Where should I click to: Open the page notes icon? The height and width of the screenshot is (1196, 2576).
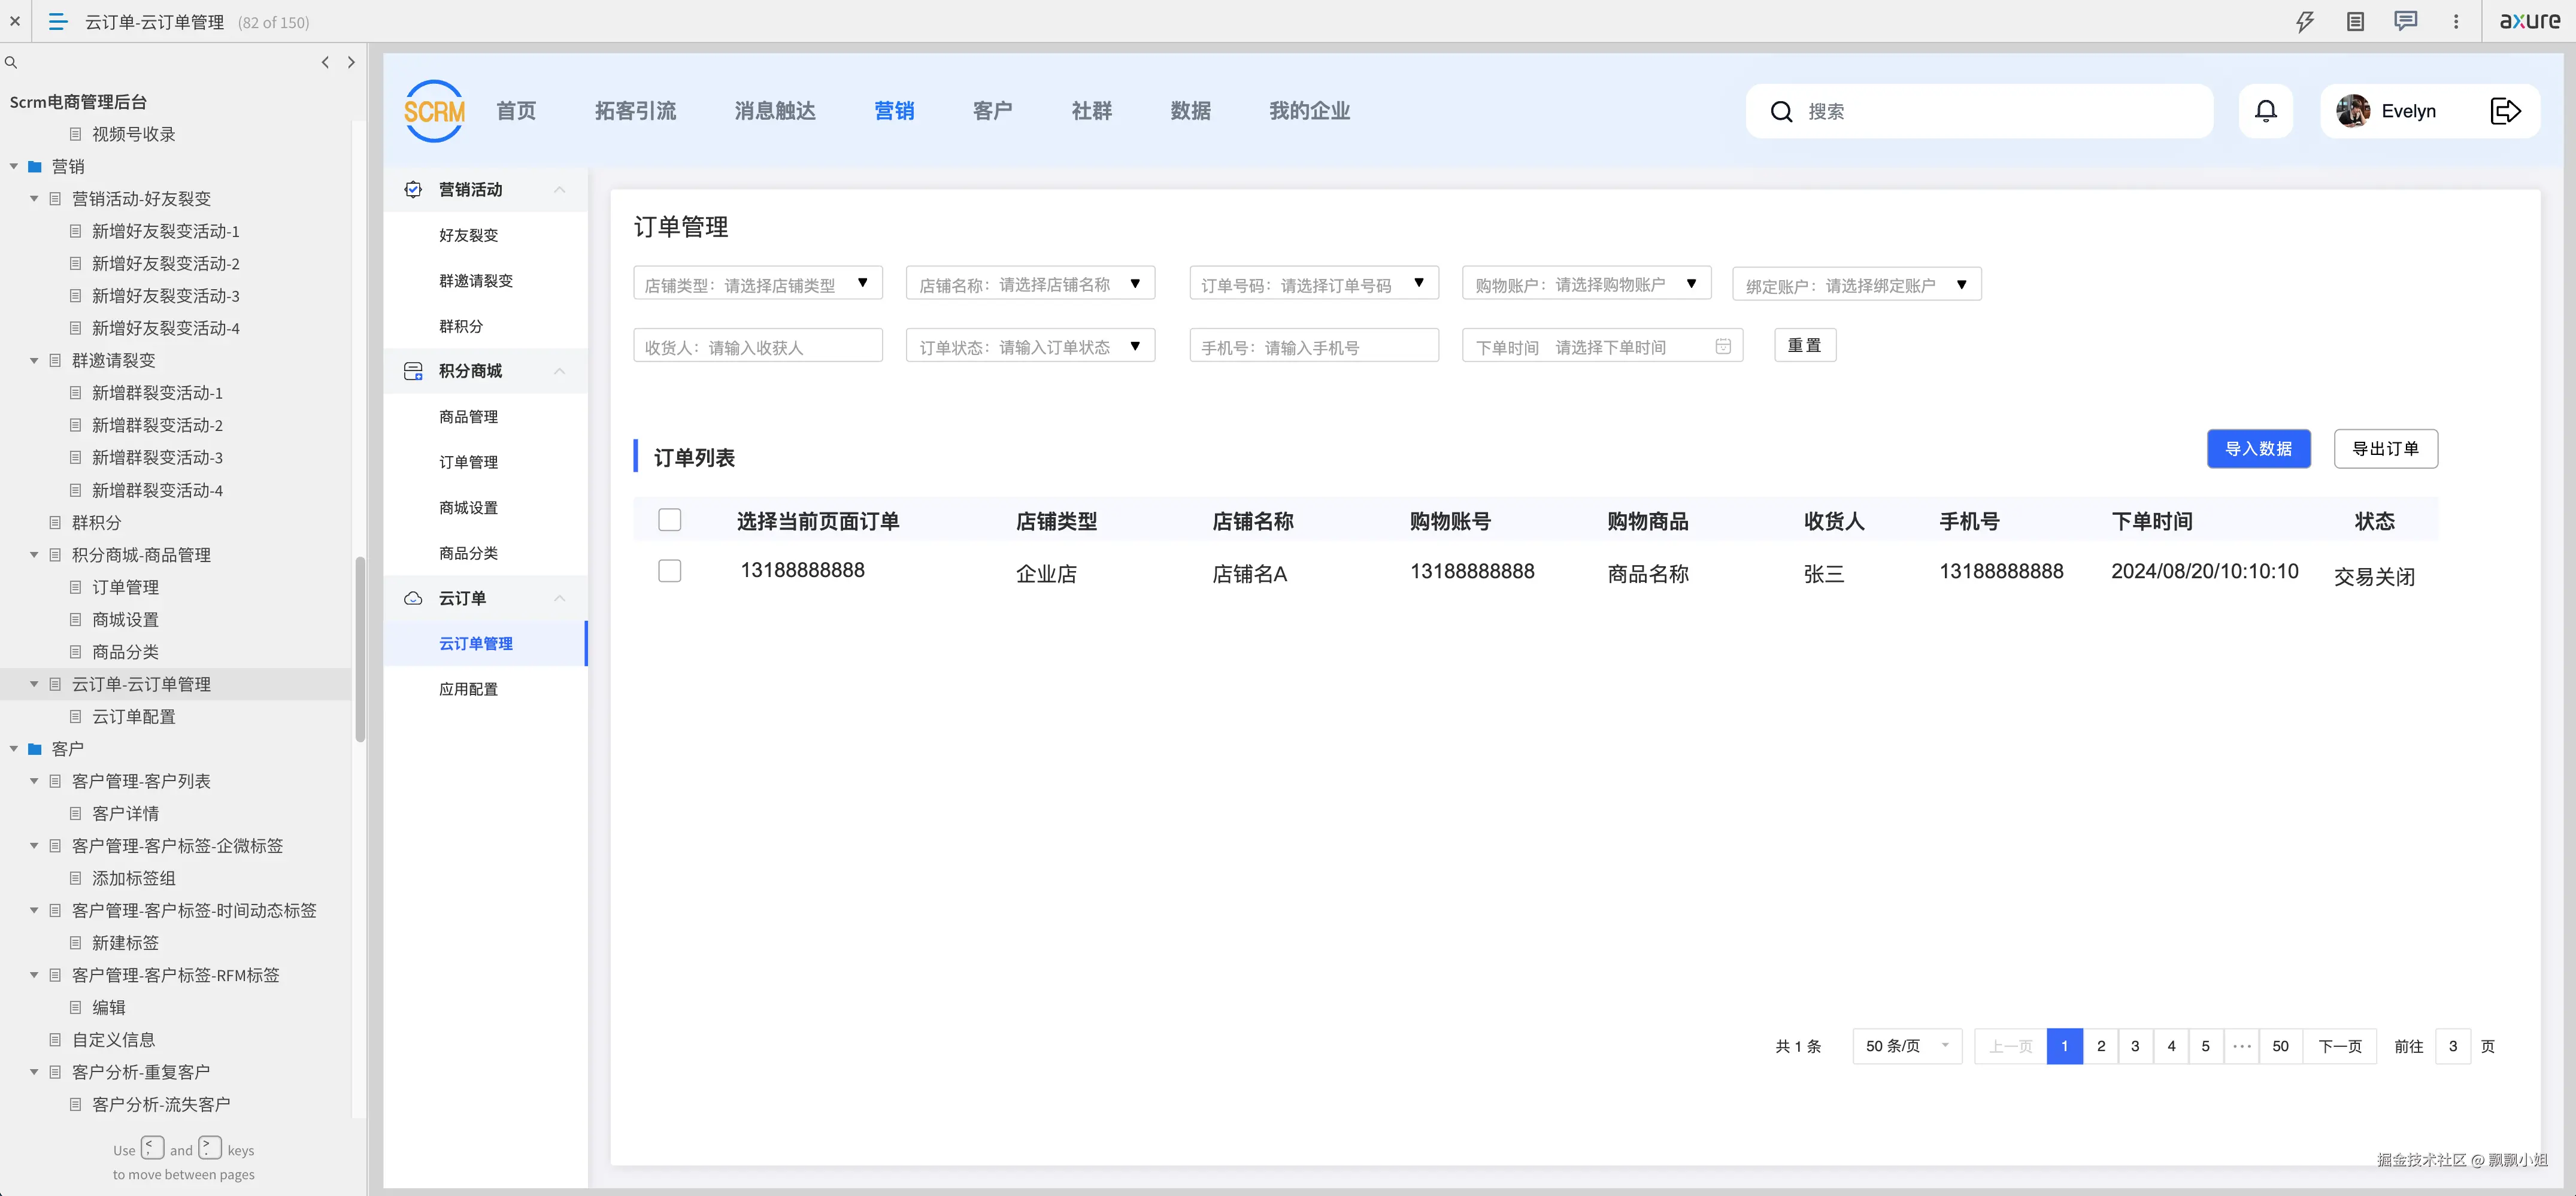point(2356,21)
